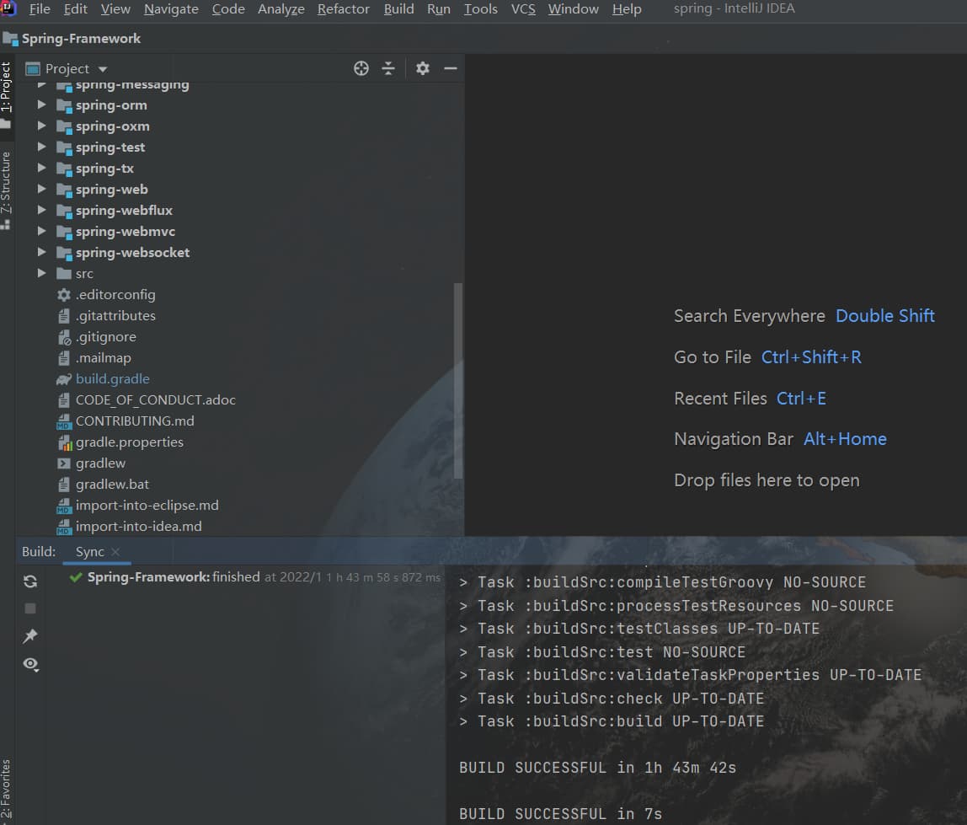
Task: Click the green checkmark beside Spring-Framework finished
Action: [x=76, y=577]
